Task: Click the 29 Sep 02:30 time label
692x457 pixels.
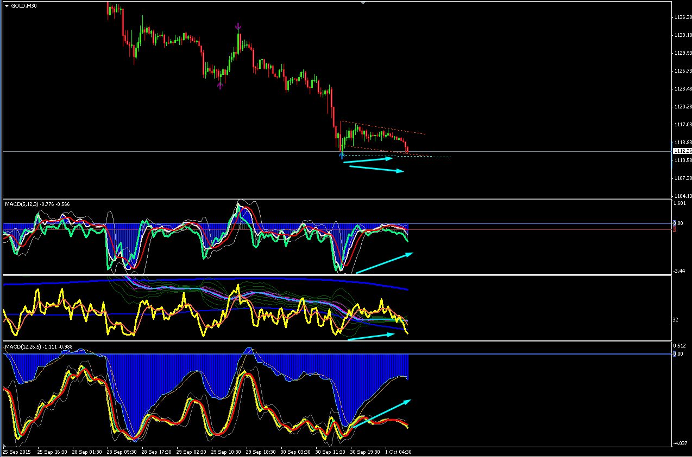Action: pos(191,451)
